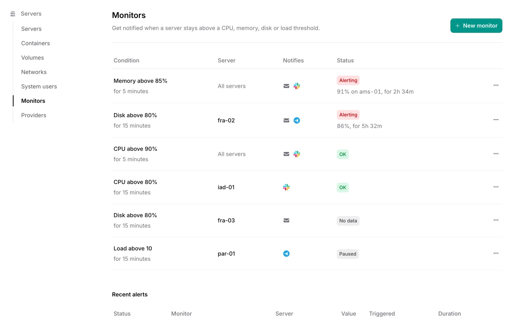Open options menu for fra-02 disk monitor
The width and height of the screenshot is (512, 320).
[x=496, y=120]
